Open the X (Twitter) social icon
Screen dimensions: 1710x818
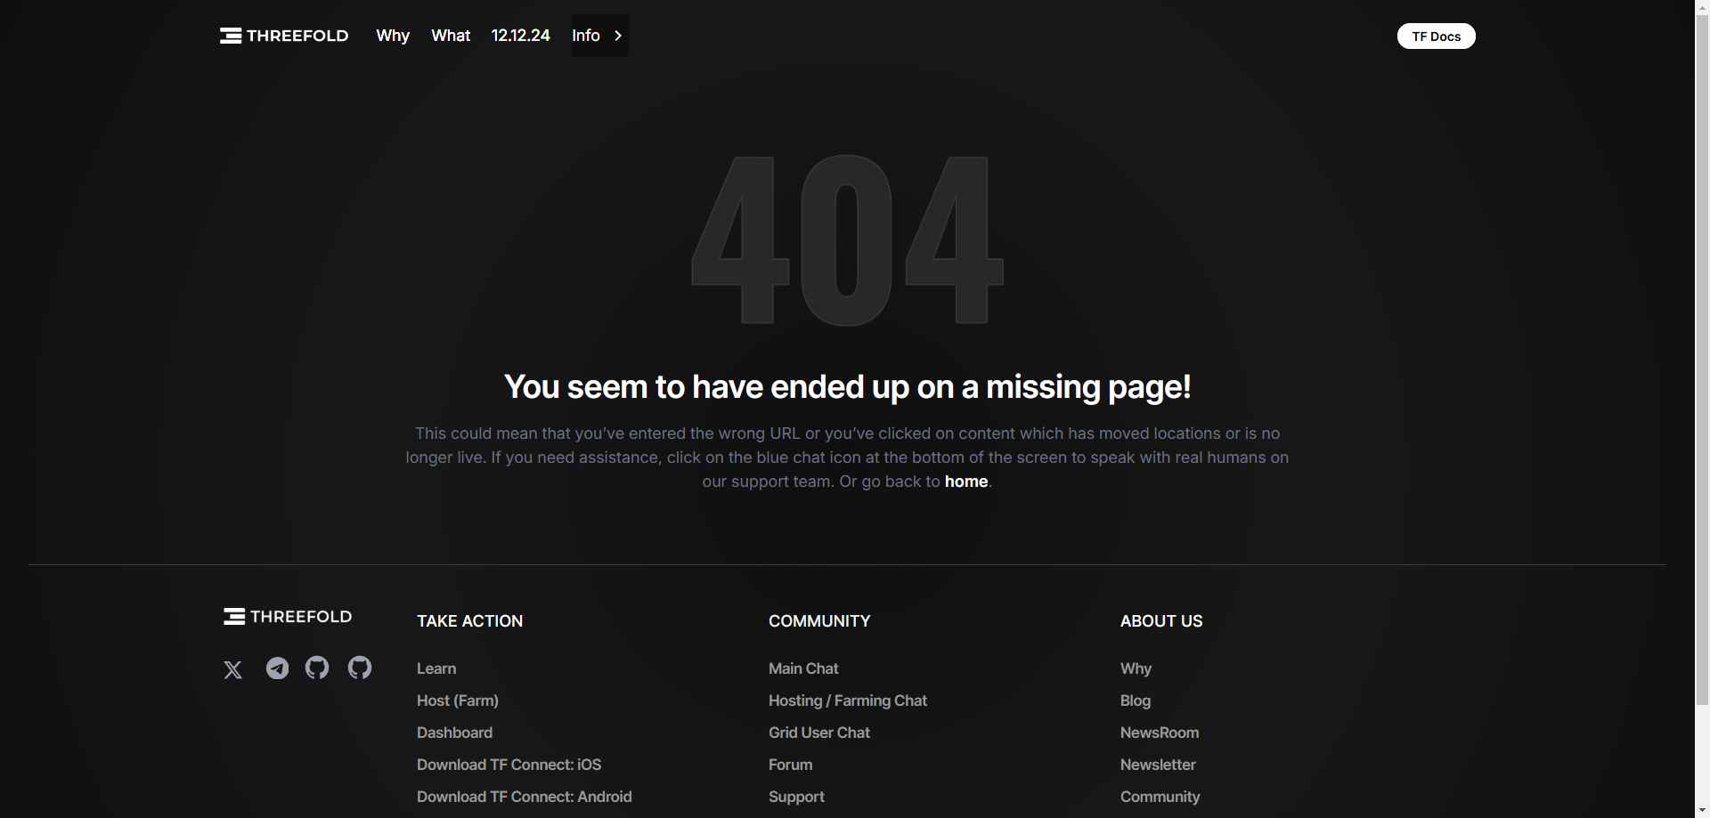pos(233,669)
